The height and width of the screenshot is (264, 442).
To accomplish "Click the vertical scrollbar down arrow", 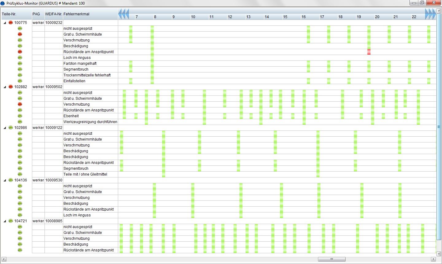I will click(x=439, y=254).
